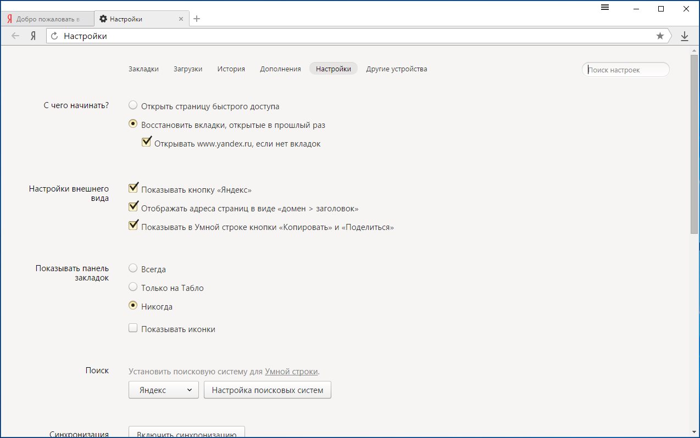The height and width of the screenshot is (438, 700).
Task: Click the back arrow navigation button
Action: tap(15, 36)
